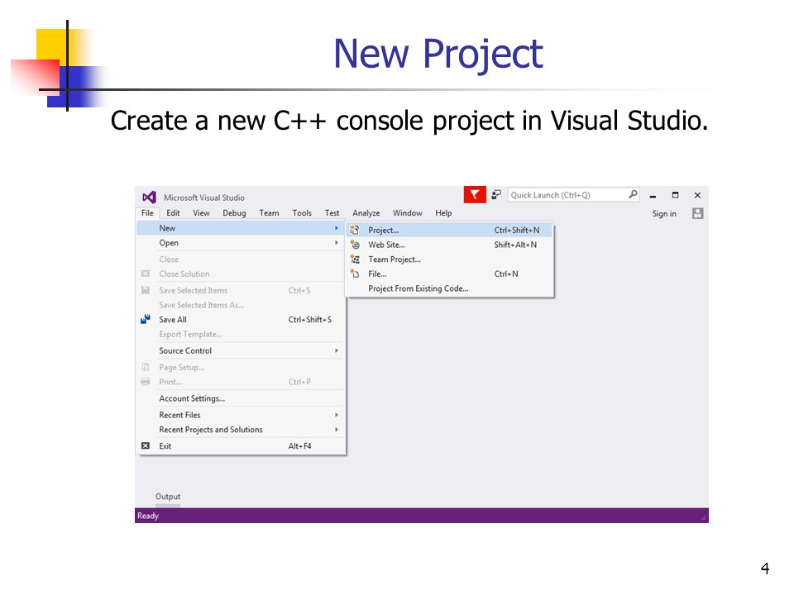Open the Tools menu
Screen dimensions: 794x595
pos(302,213)
